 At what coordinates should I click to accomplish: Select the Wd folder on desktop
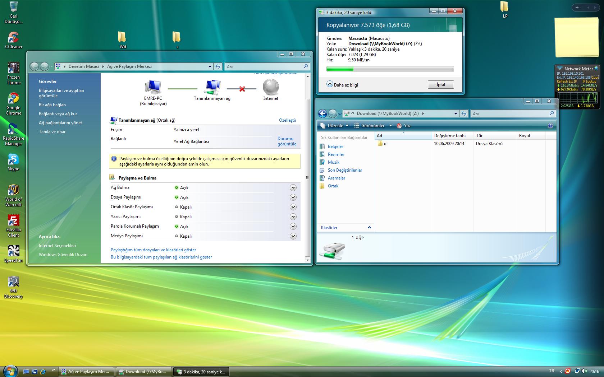(x=123, y=40)
